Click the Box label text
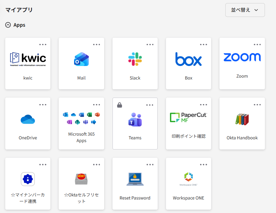This screenshot has height=213, width=276. point(188,78)
